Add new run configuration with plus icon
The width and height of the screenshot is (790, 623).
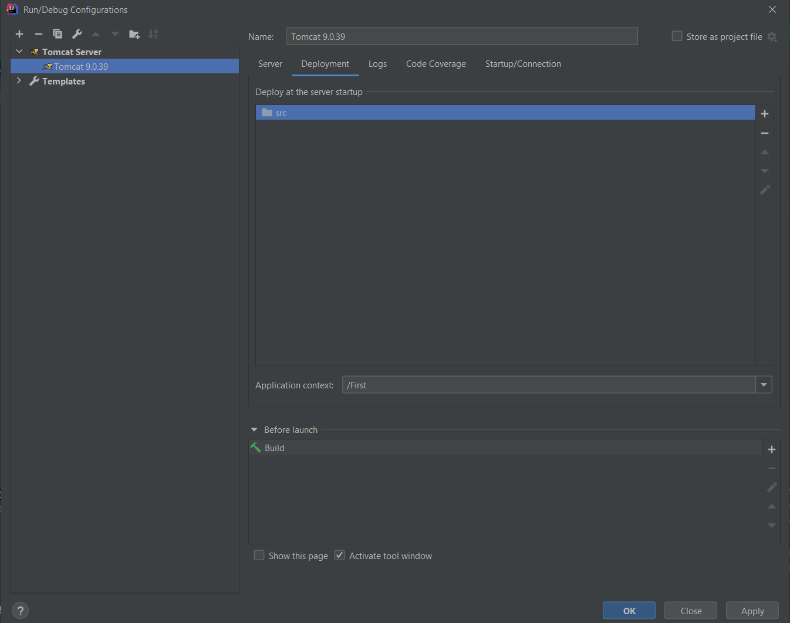pos(19,34)
